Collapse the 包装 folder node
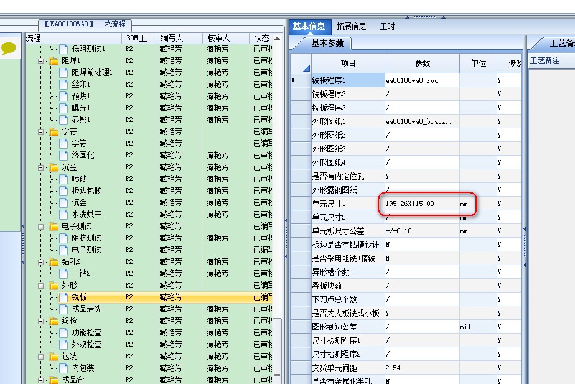The width and height of the screenshot is (575, 384). (x=41, y=357)
